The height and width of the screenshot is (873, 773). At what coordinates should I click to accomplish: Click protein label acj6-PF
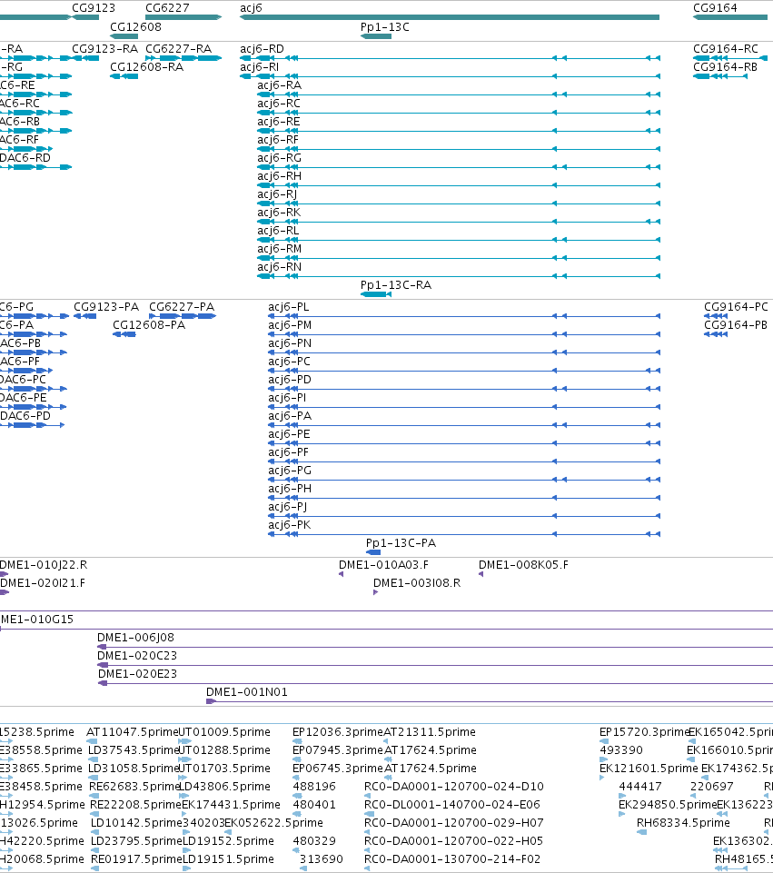(288, 452)
